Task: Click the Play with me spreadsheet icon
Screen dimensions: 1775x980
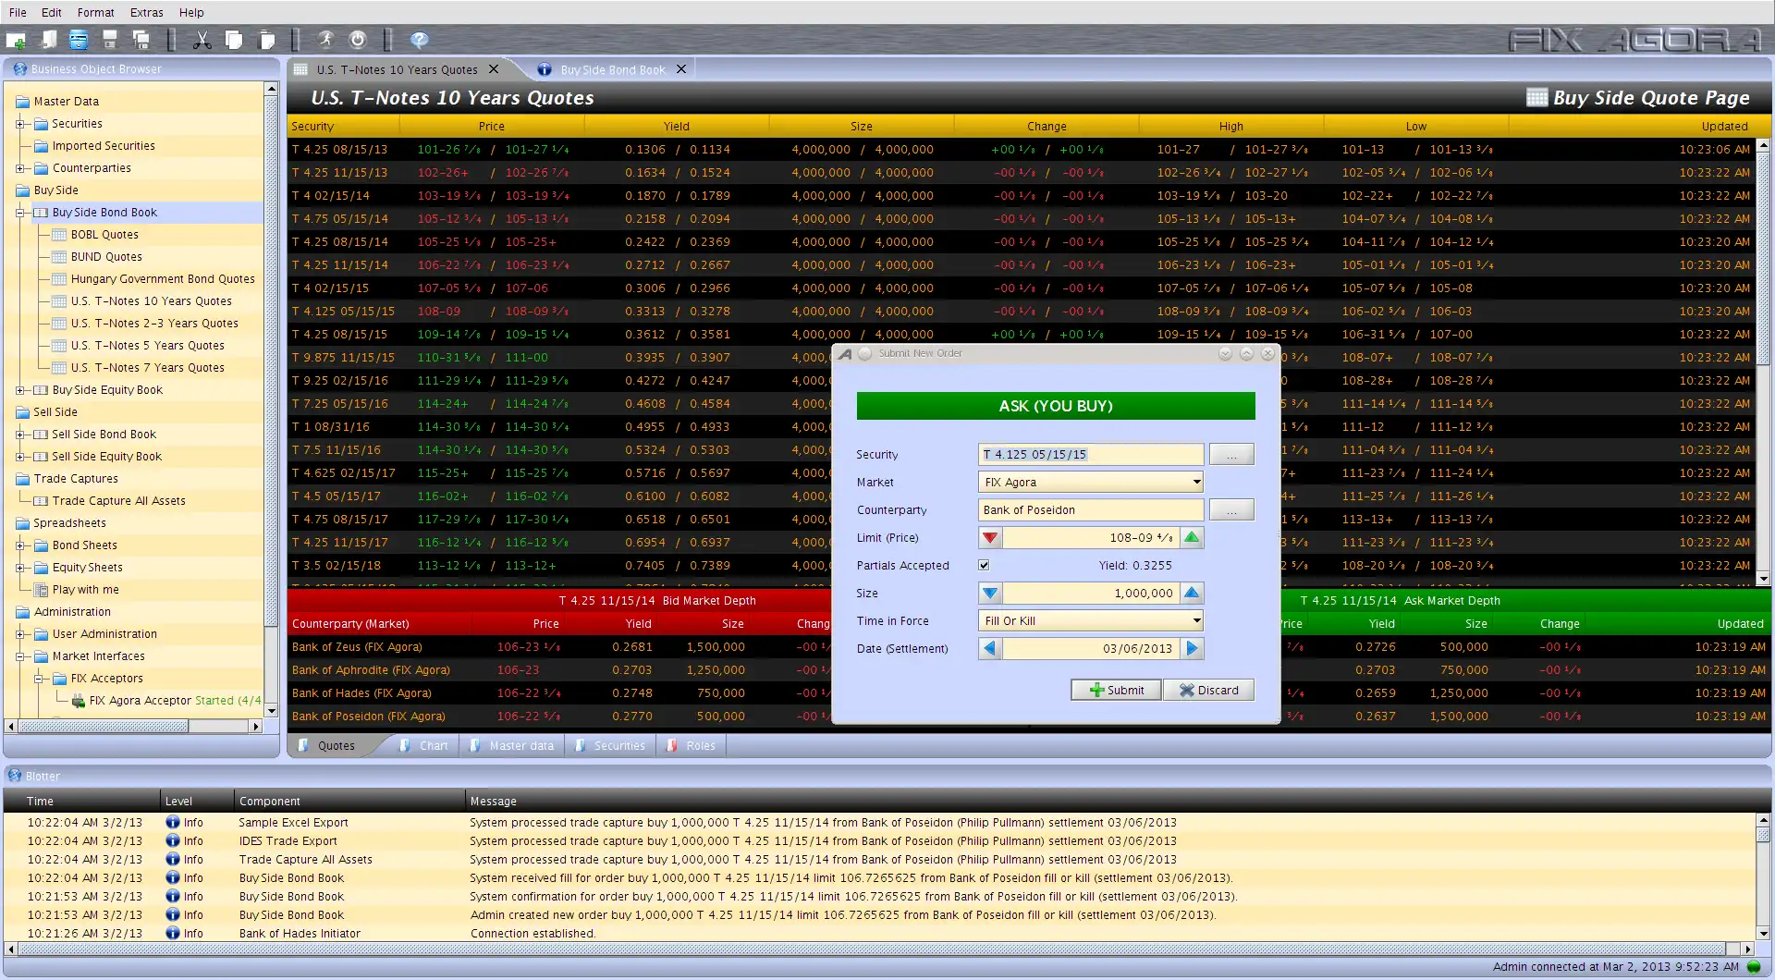Action: [41, 590]
